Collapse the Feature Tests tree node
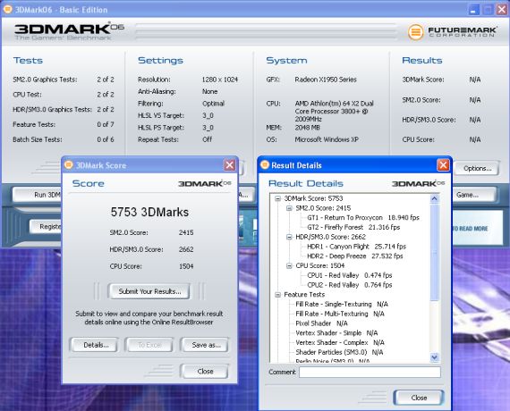 (277, 295)
